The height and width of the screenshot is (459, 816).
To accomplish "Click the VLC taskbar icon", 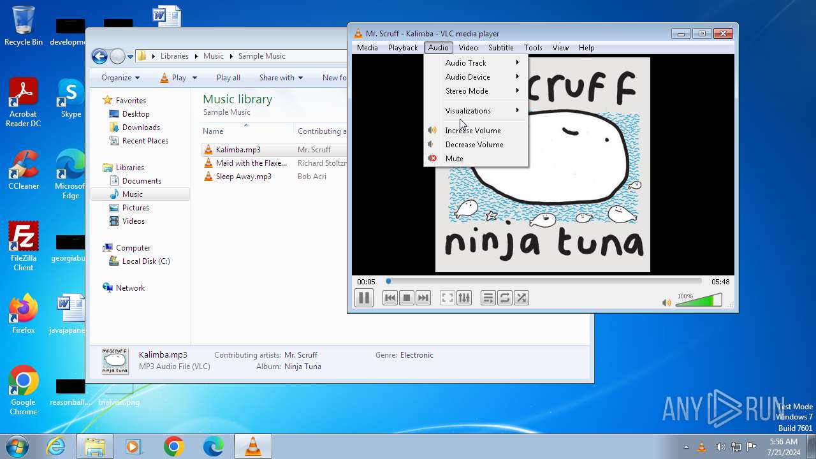I will pos(253,446).
